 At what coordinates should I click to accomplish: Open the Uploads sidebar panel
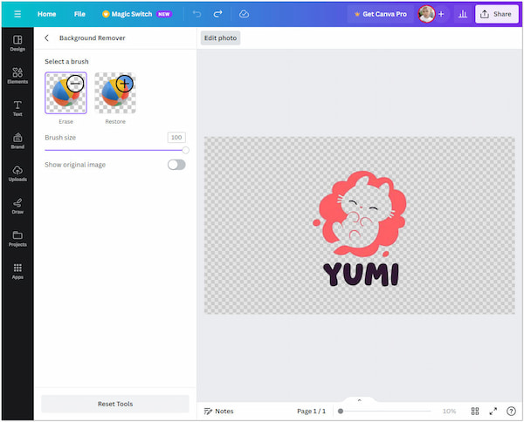tap(17, 174)
